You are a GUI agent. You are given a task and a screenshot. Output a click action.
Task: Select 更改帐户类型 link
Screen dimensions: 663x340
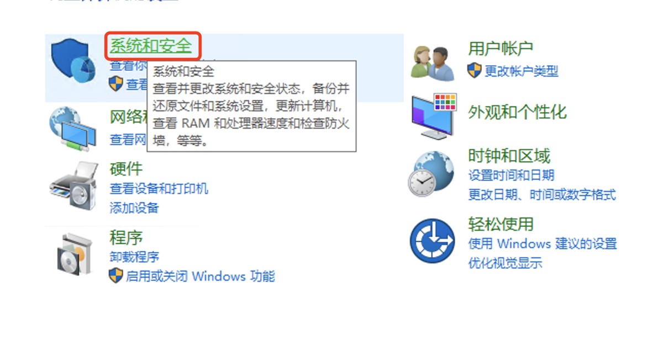tap(522, 71)
